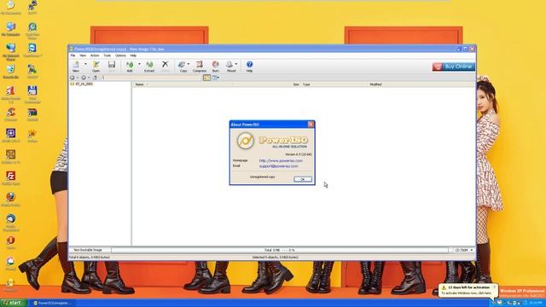Open the Copy button's dropdown arrow
This screenshot has width=546, height=307.
coord(189,65)
